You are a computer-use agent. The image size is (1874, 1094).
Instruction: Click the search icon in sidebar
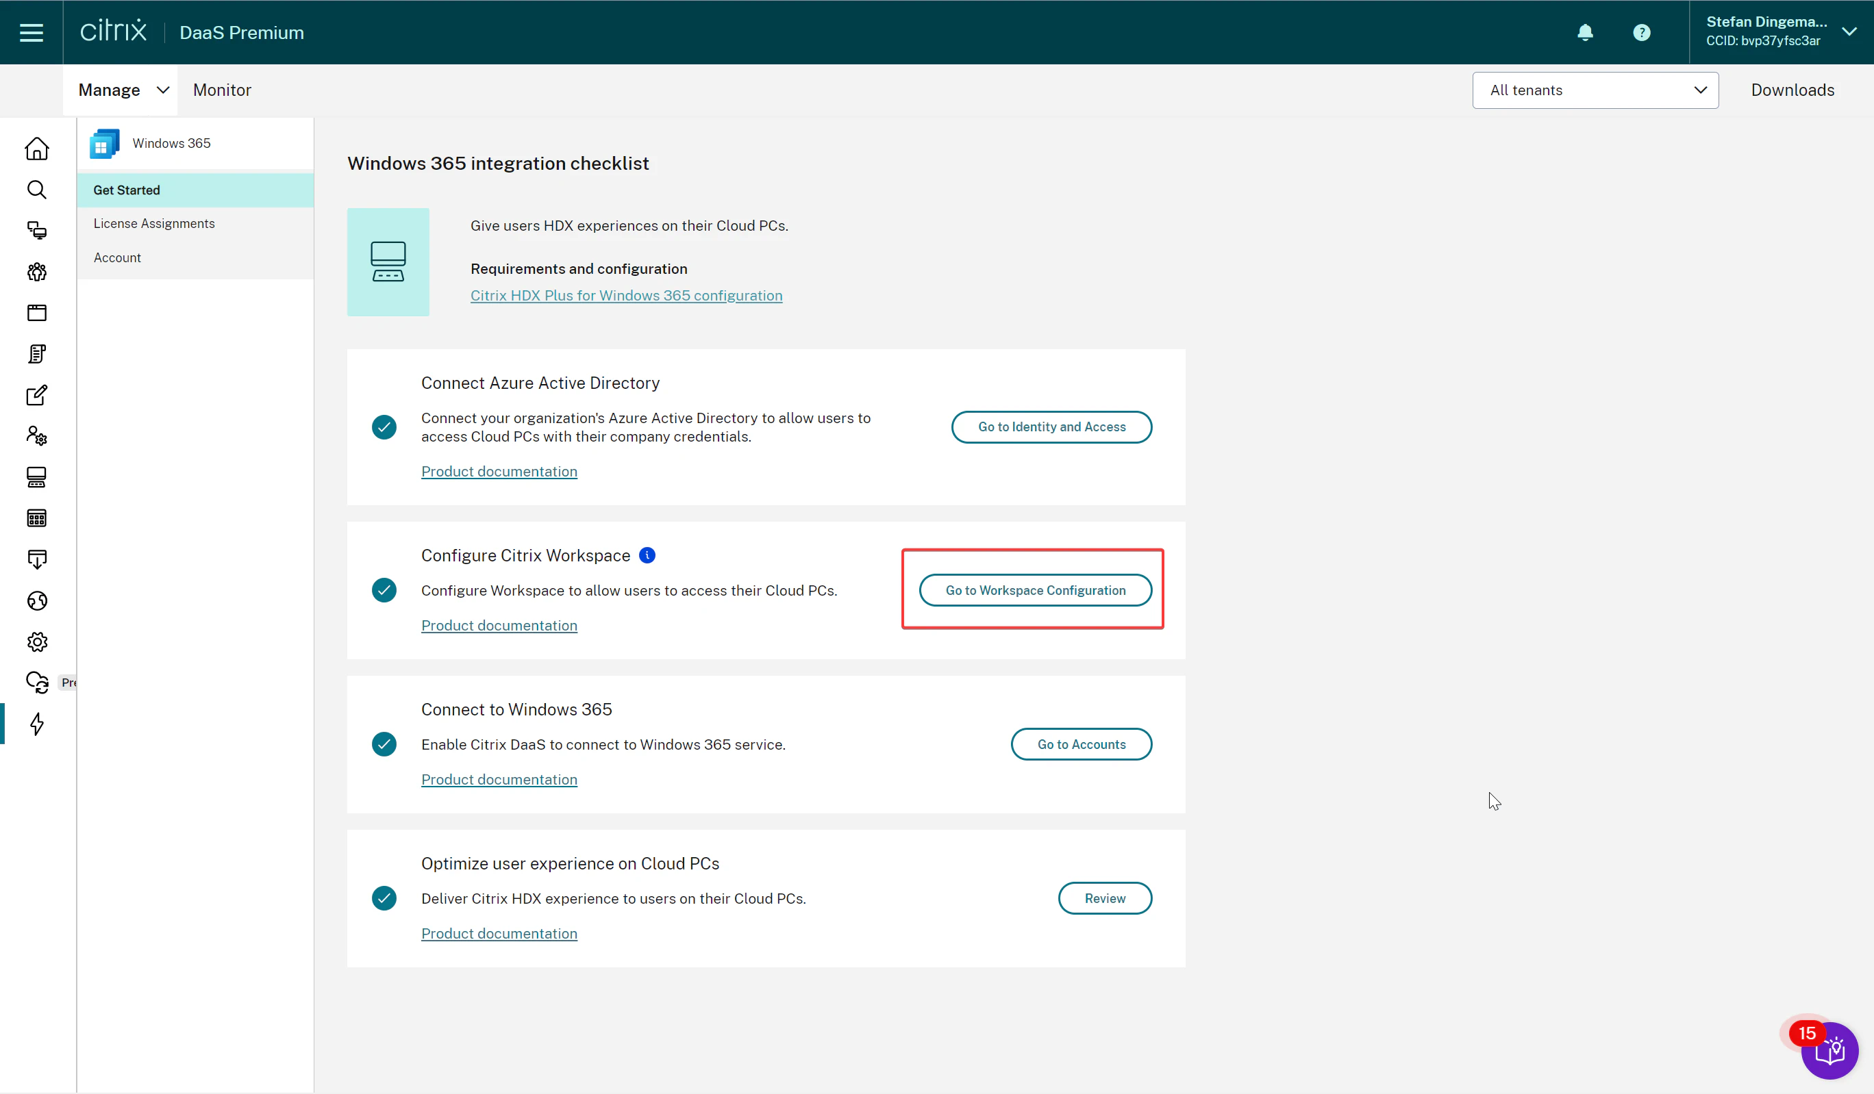click(36, 189)
